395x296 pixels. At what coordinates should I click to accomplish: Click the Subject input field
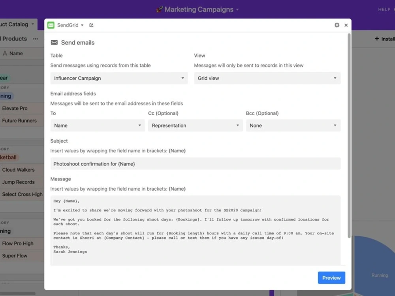pyautogui.click(x=196, y=164)
